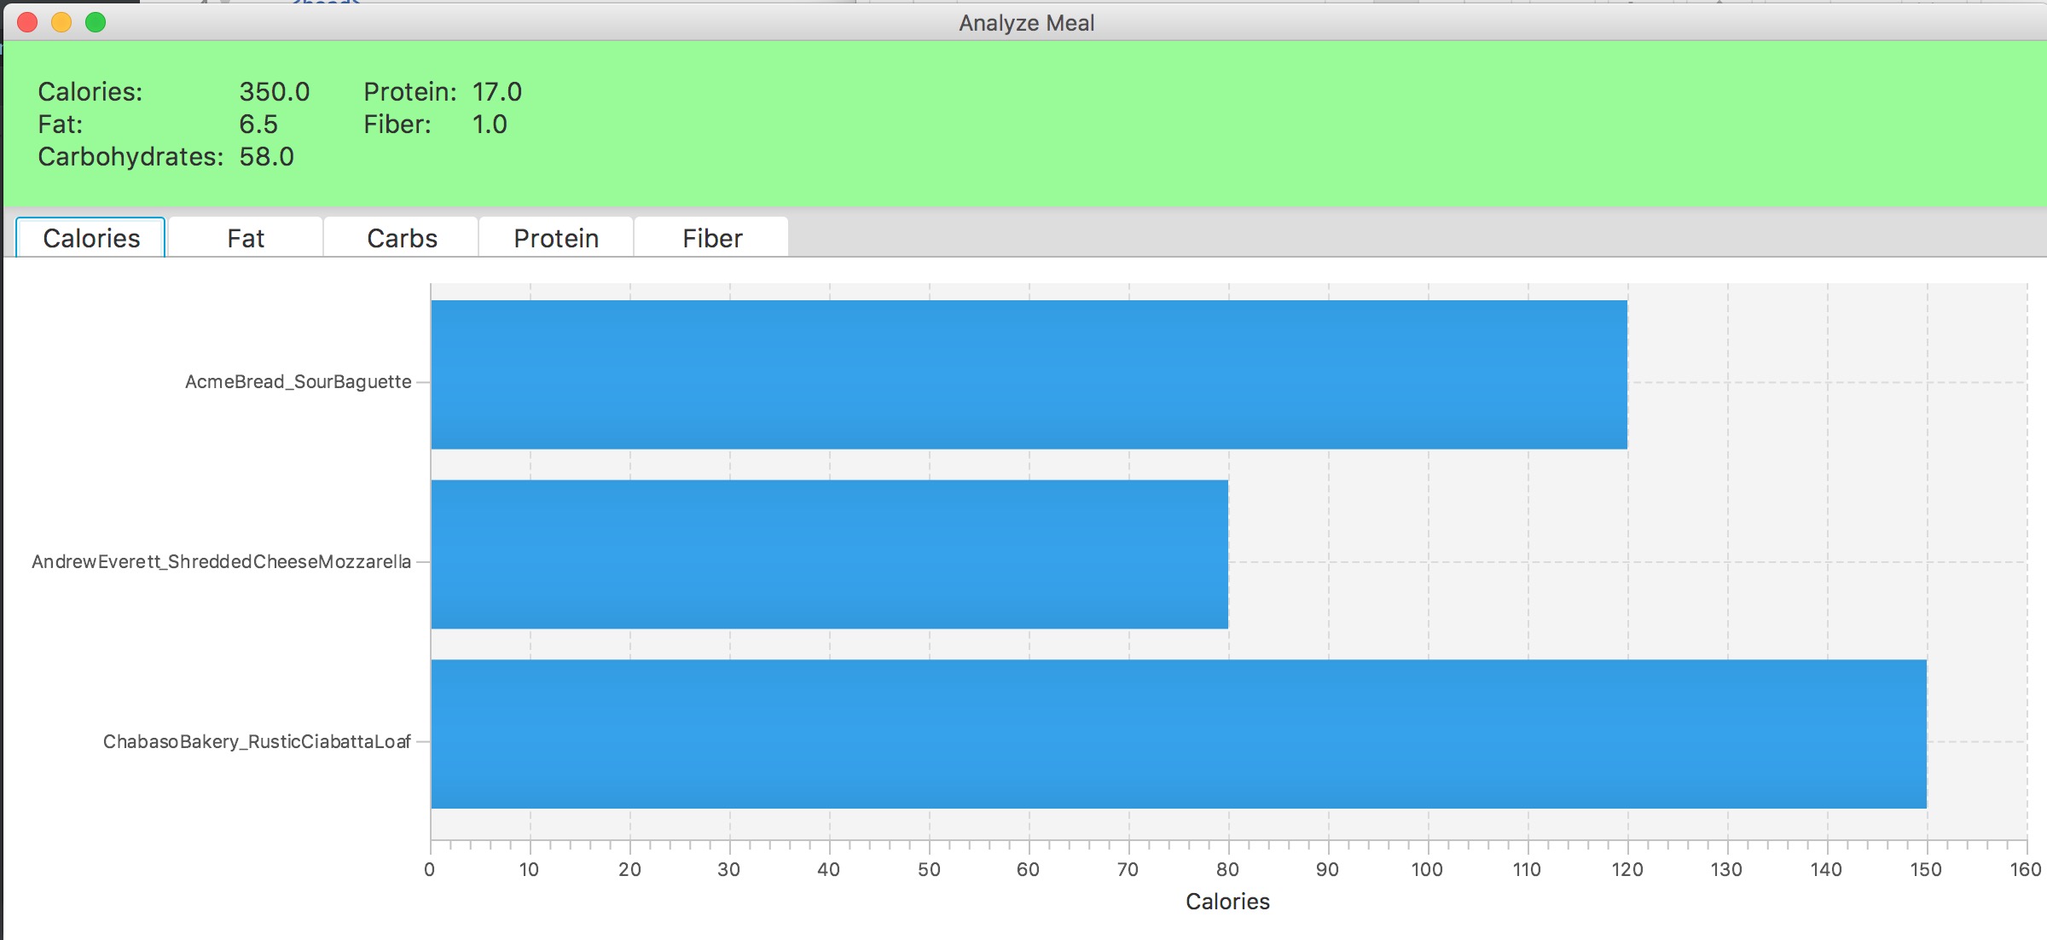The width and height of the screenshot is (2047, 940).
Task: Click the Calories total value 350.0
Action: [x=274, y=92]
